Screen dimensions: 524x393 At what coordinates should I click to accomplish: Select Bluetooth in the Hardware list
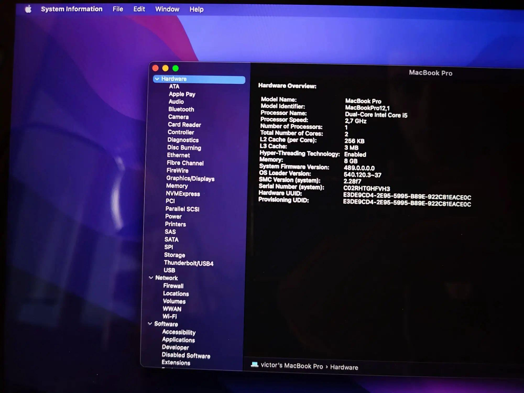[181, 109]
